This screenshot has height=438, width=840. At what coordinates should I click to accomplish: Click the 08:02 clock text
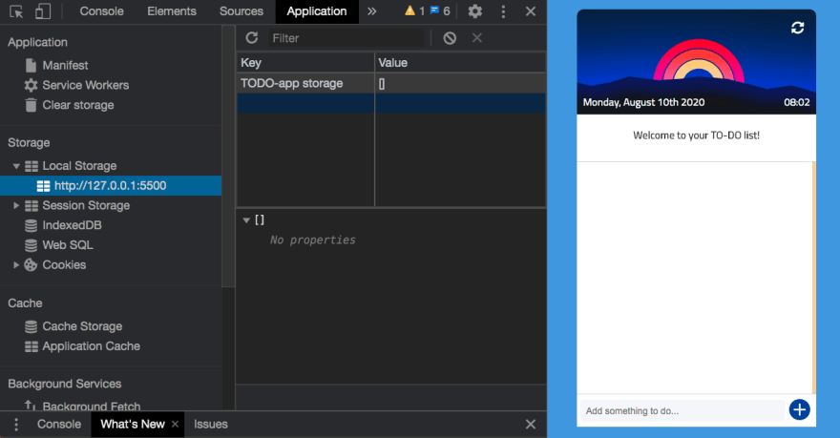797,102
